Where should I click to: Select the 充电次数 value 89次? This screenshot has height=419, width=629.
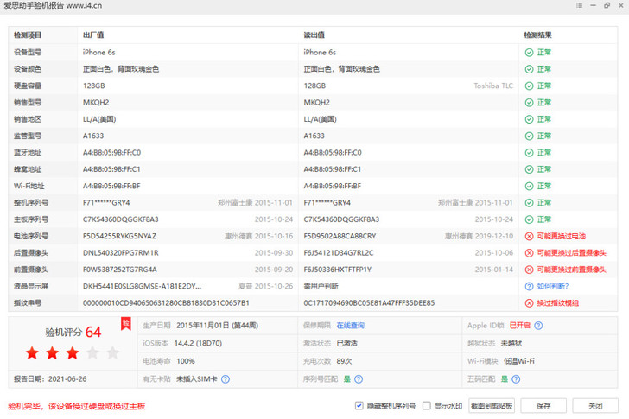pos(344,361)
